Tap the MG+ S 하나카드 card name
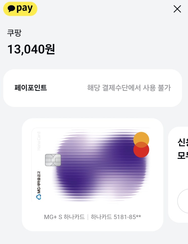The height and width of the screenshot is (244, 188). point(64,217)
